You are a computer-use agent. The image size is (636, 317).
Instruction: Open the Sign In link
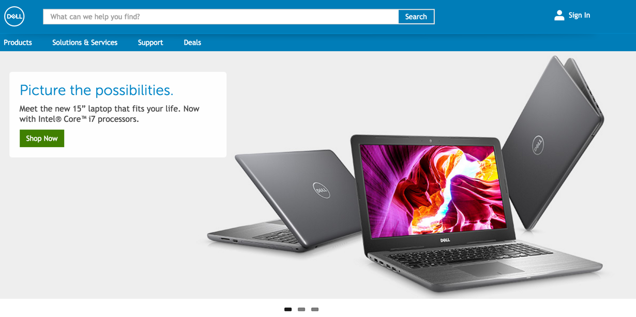click(579, 15)
